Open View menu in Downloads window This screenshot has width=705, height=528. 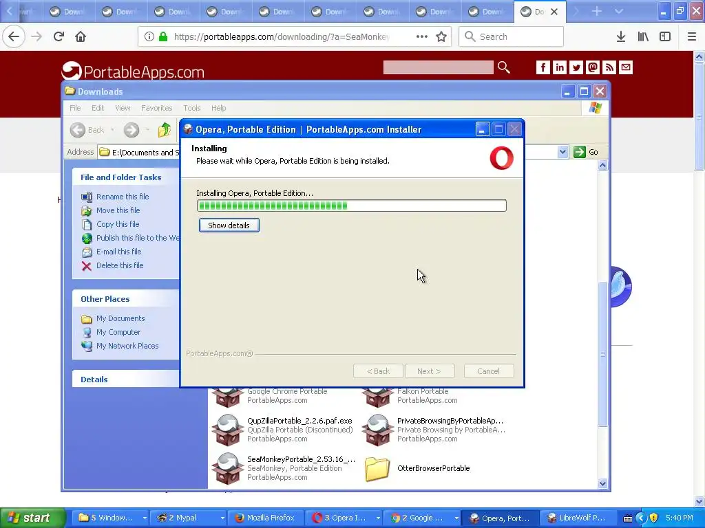(123, 108)
